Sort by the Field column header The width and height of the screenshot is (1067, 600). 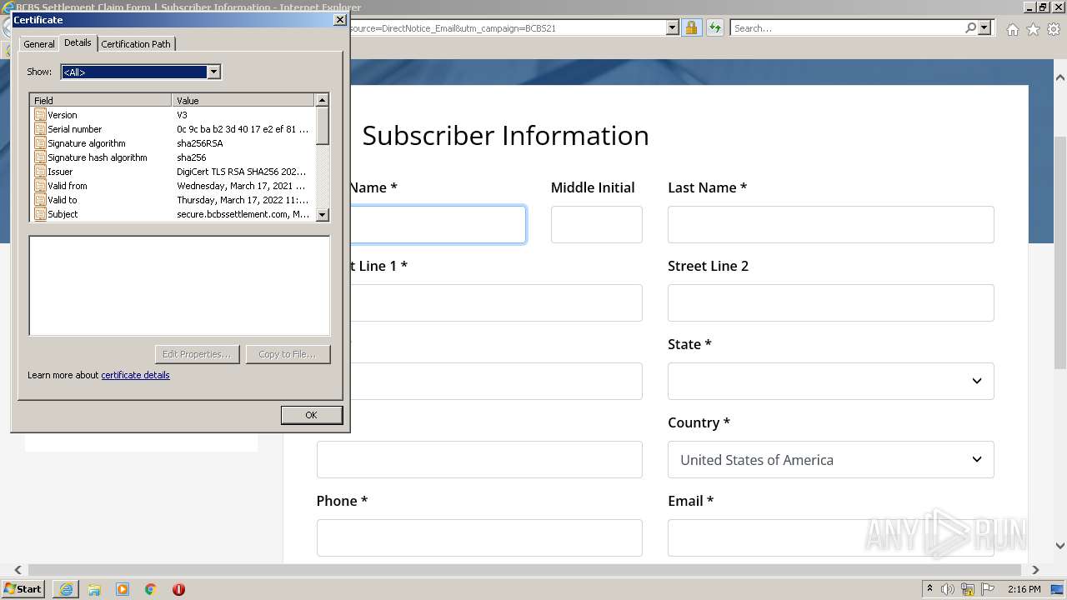(x=100, y=100)
